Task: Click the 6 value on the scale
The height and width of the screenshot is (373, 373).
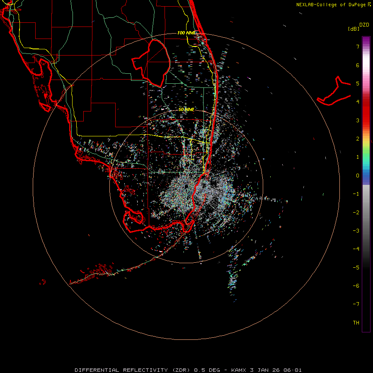Action: pos(358,65)
